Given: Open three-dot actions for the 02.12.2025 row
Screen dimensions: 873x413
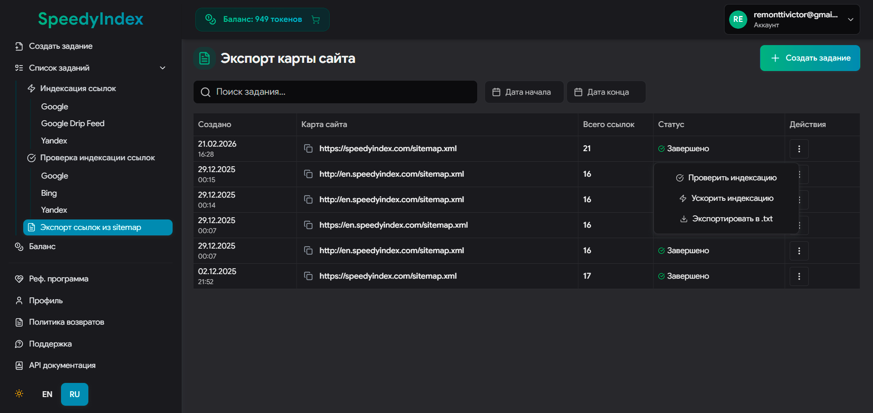Looking at the screenshot, I should point(799,276).
